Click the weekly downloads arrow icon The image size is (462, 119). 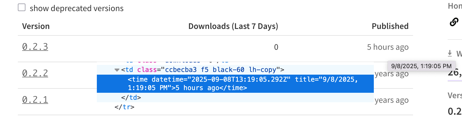(x=450, y=53)
